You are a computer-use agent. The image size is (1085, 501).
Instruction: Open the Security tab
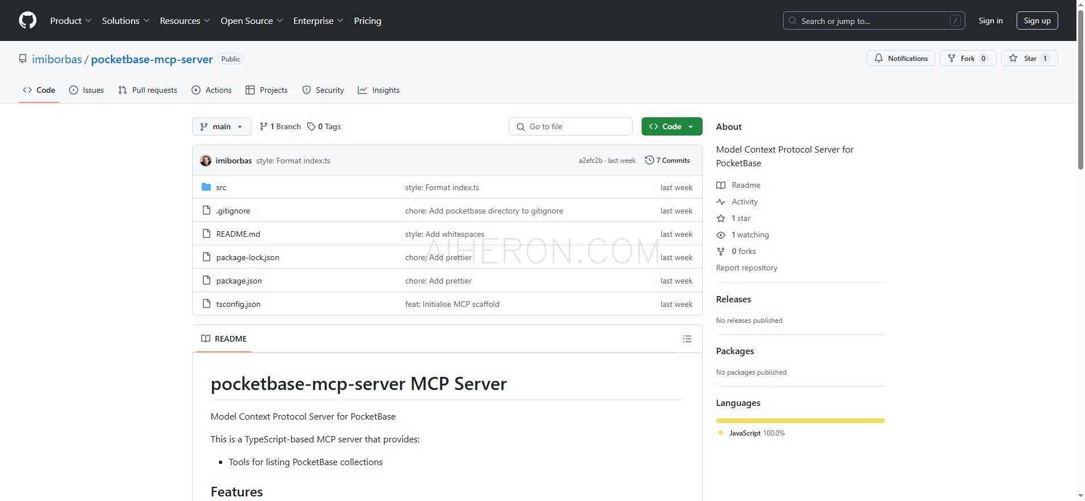point(323,90)
